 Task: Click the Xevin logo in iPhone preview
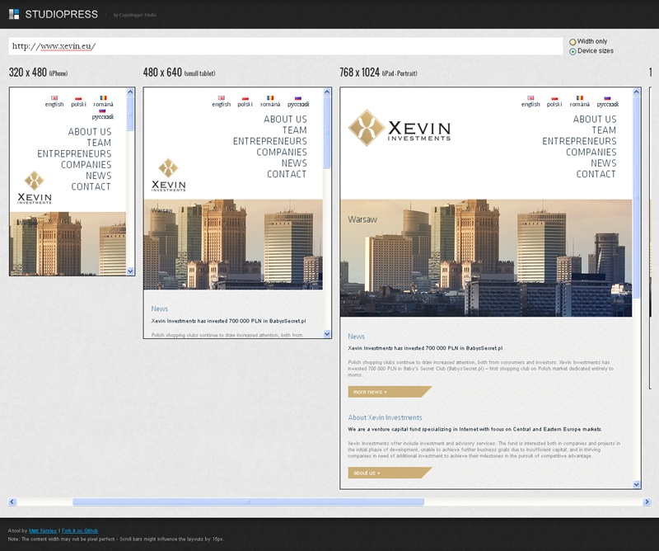(x=35, y=188)
